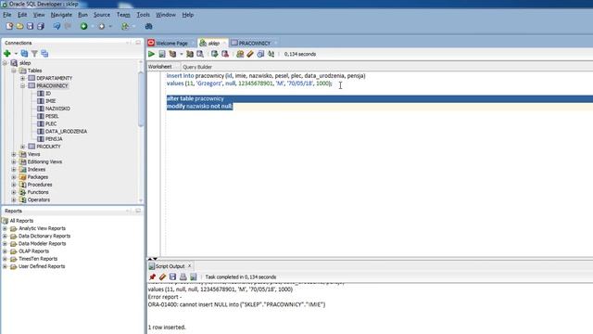Open dropdown arrow next to Back navigation button
593x334 pixels.
pyautogui.click(x=93, y=26)
